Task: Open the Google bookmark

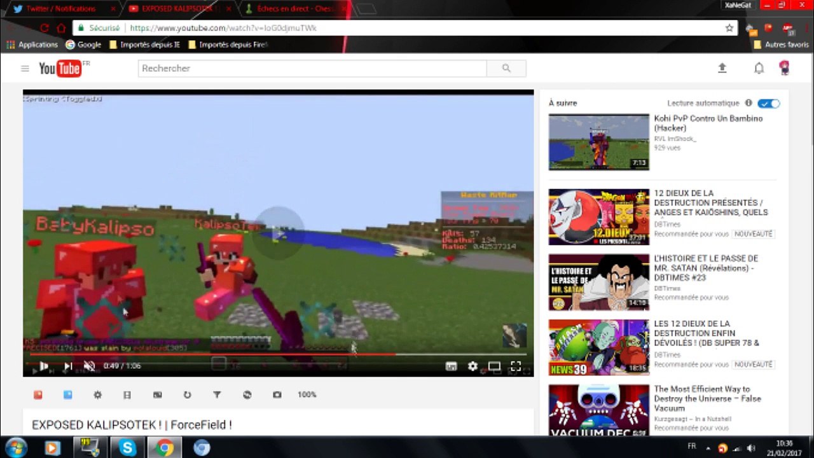Action: click(83, 45)
